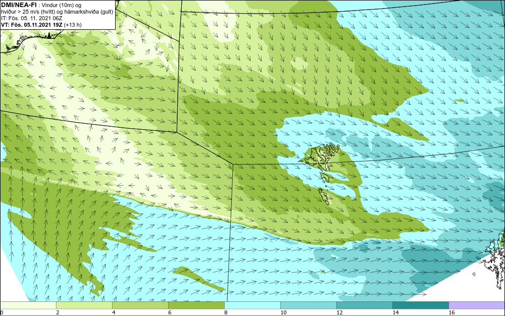The height and width of the screenshot is (316, 505).
Task: Click the legend value label "8"
Action: (x=226, y=312)
